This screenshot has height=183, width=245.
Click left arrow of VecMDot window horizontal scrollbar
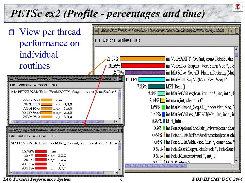point(11,172)
